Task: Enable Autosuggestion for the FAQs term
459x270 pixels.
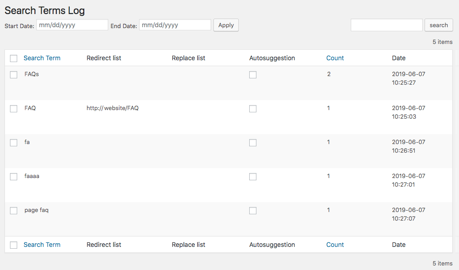Action: (x=253, y=75)
